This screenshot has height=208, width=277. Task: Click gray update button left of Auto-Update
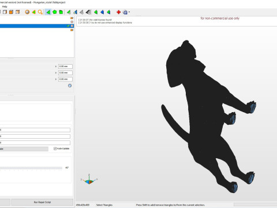point(24,149)
